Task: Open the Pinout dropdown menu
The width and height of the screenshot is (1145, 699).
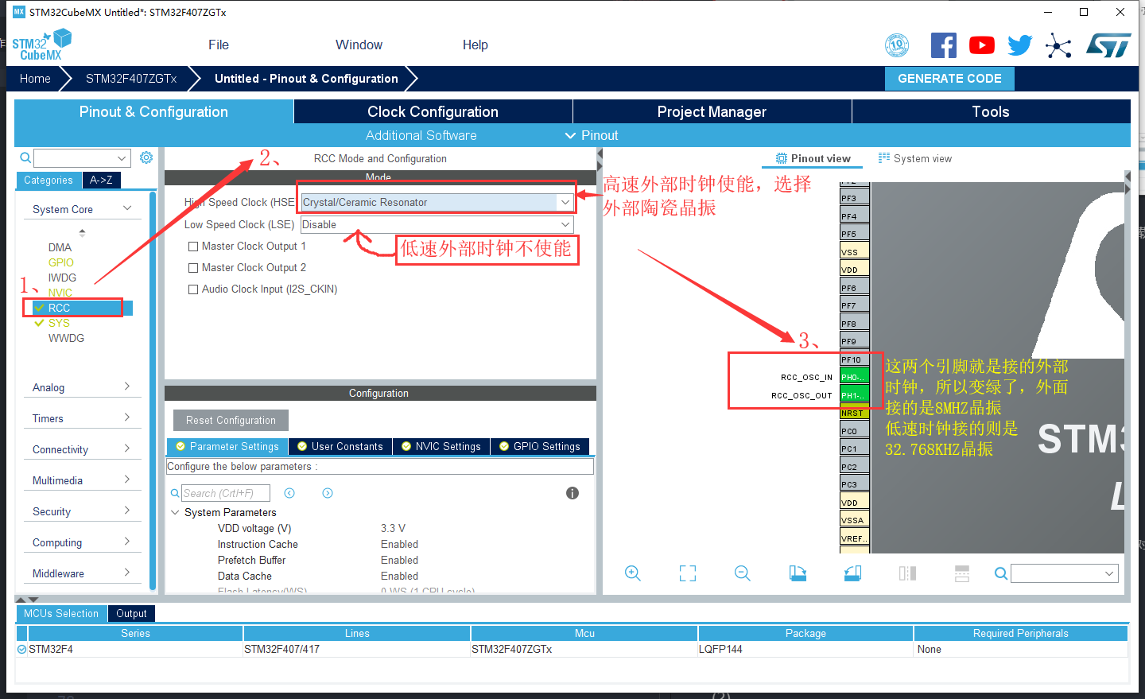Action: pos(592,136)
